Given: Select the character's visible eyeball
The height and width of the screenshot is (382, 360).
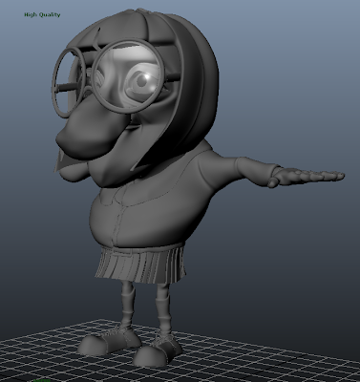Looking at the screenshot, I should [x=140, y=81].
